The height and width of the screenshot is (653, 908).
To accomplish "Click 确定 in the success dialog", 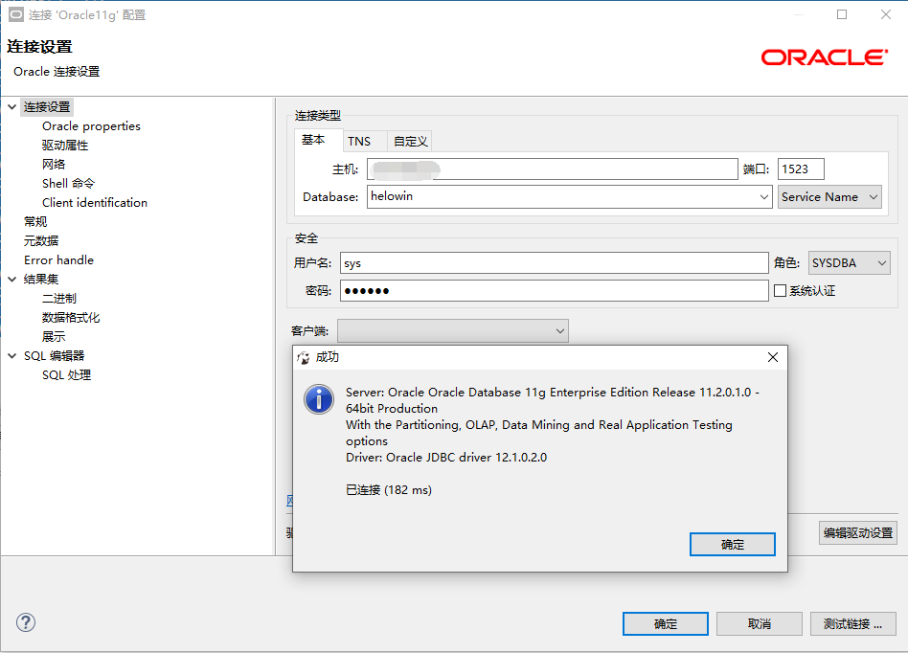I will 732,544.
